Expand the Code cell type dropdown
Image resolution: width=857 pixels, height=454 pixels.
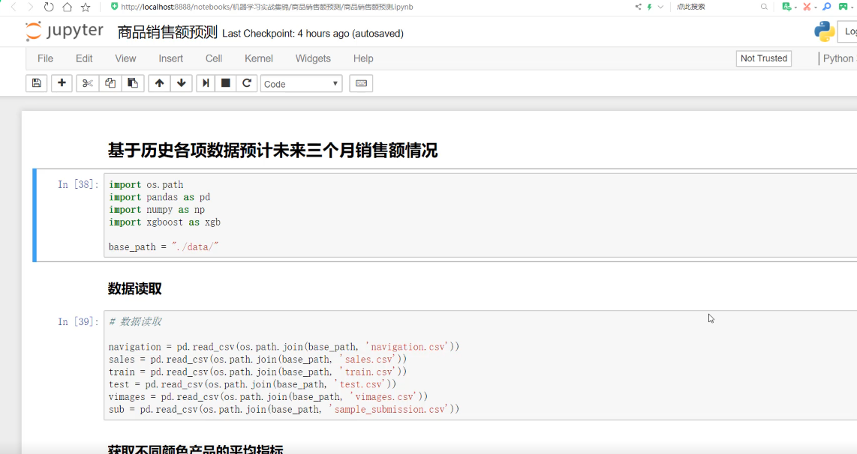click(x=301, y=84)
